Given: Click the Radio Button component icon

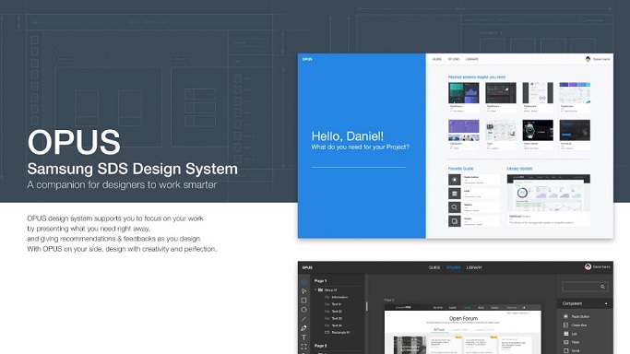Looking at the screenshot, I should pyautogui.click(x=565, y=317).
